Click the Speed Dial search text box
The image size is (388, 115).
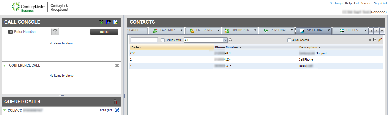click(x=144, y=40)
